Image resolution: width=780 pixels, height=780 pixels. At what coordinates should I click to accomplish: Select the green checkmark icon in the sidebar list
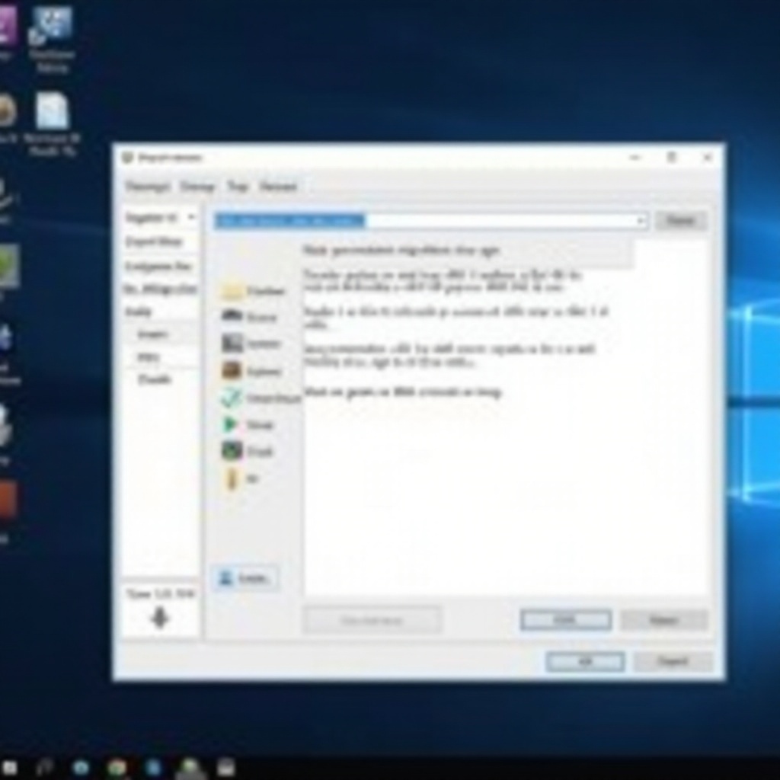(x=231, y=398)
